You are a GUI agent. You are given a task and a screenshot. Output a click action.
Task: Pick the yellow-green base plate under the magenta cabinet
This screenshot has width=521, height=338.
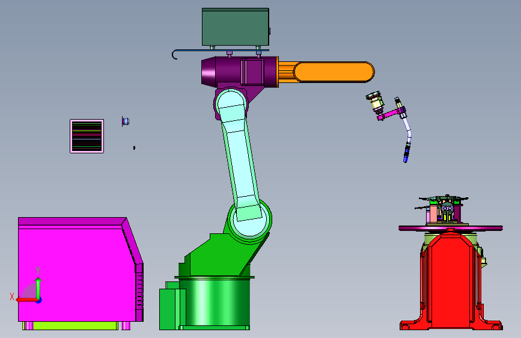click(x=70, y=325)
